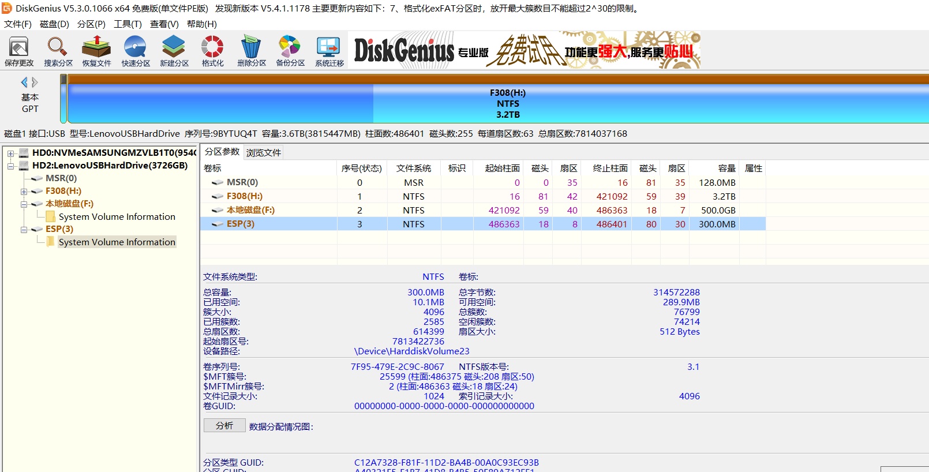Click the 序号(状态) column header
Screen dimensions: 929x472
(x=362, y=168)
